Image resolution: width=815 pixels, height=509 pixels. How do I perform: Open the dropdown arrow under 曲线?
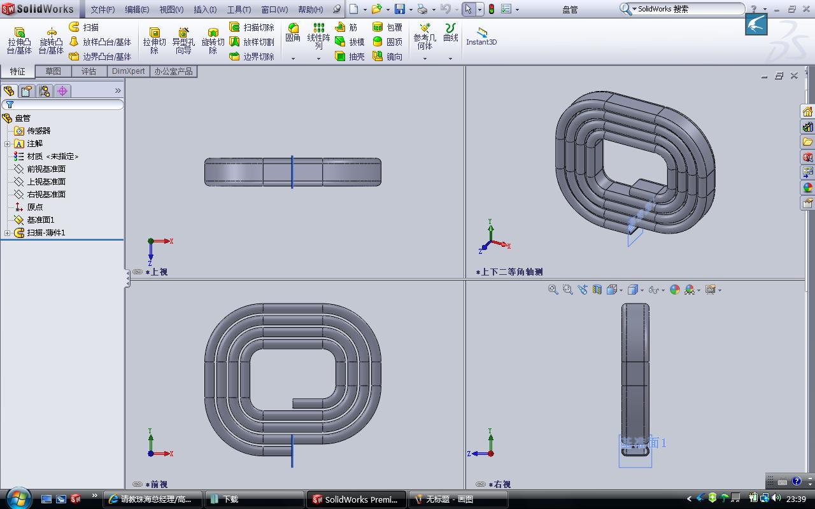coord(450,59)
